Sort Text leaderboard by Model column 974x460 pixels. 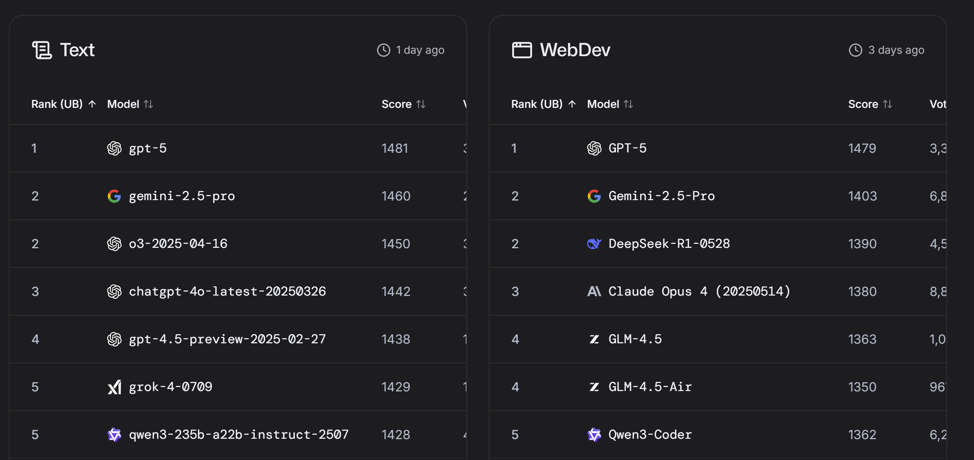pyautogui.click(x=130, y=104)
